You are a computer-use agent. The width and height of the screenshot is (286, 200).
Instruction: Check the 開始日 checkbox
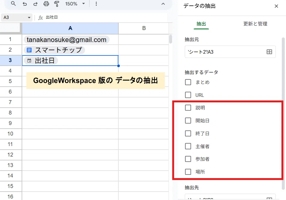point(188,121)
